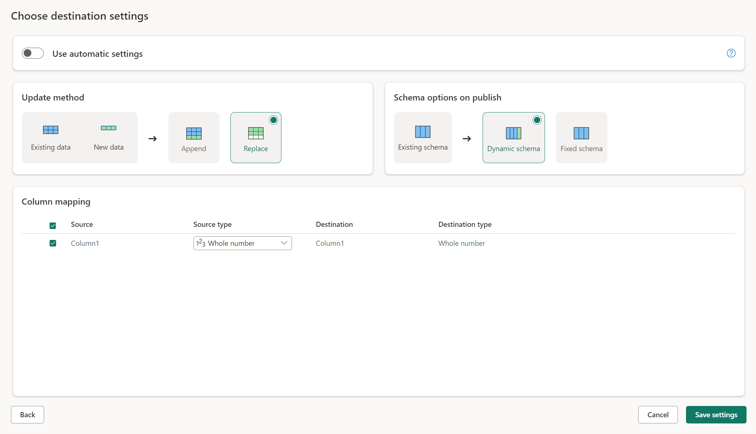The width and height of the screenshot is (756, 434).
Task: Click Save settings button
Action: pyautogui.click(x=716, y=414)
